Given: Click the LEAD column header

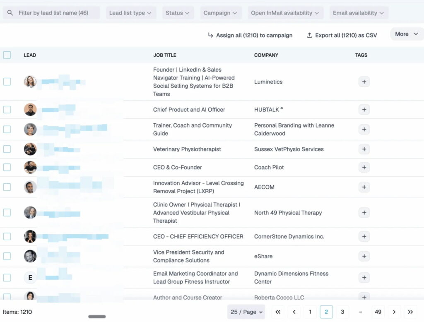Looking at the screenshot, I should 30,55.
